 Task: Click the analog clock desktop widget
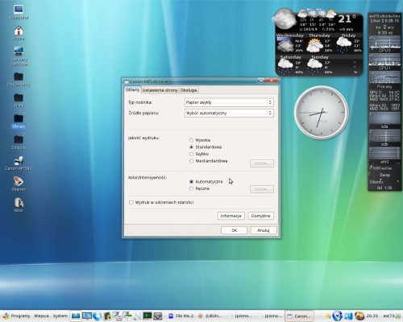(322, 113)
